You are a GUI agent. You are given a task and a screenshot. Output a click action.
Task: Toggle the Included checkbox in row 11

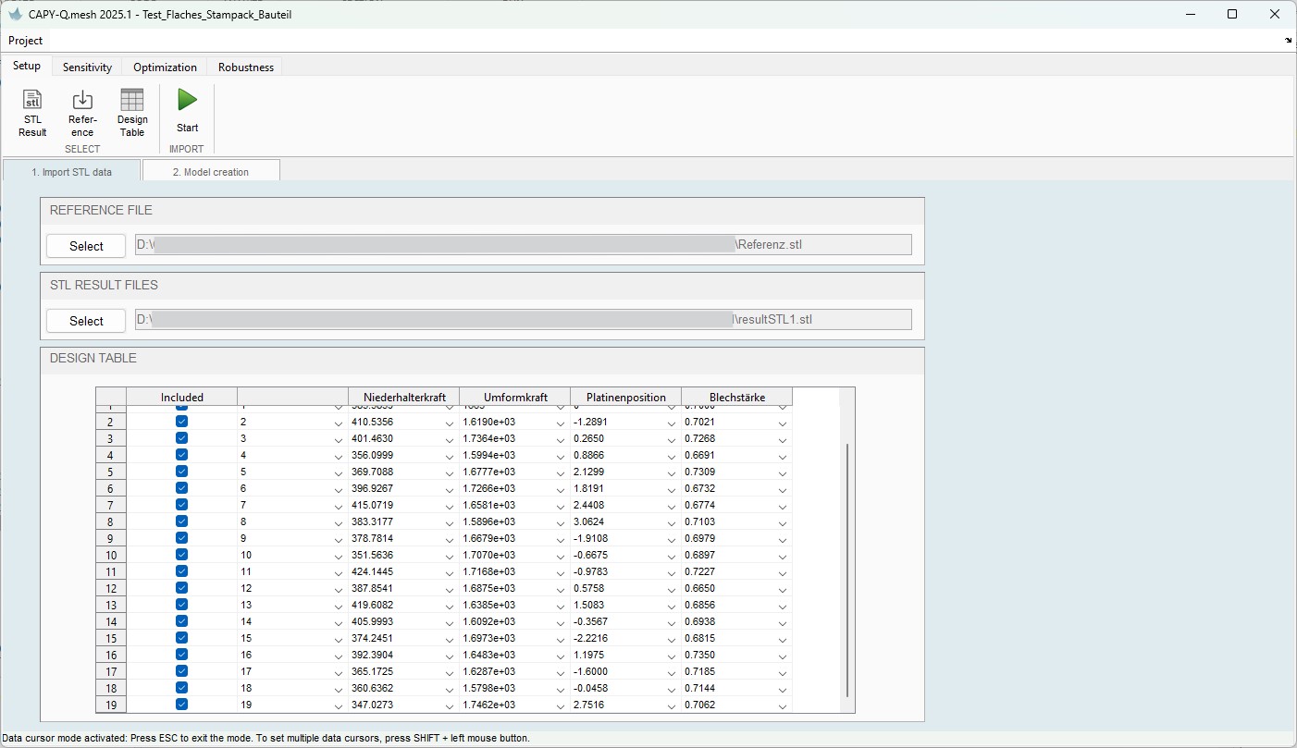click(x=181, y=571)
